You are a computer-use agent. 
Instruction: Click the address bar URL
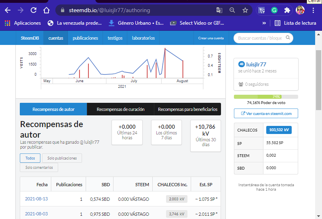click(x=109, y=10)
